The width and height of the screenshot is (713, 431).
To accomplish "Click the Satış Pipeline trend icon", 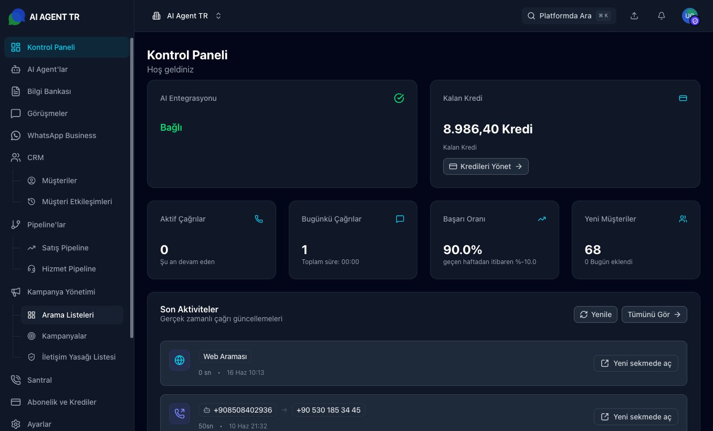I will pyautogui.click(x=32, y=248).
